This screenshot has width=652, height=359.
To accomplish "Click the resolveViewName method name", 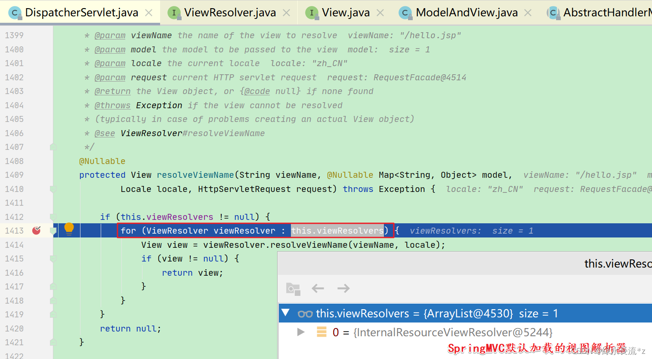I will pos(195,175).
